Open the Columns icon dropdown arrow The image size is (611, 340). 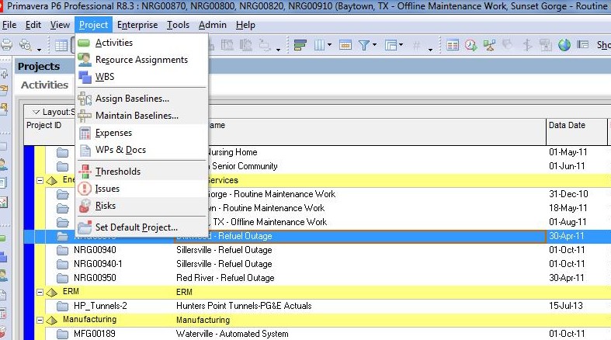click(x=330, y=45)
